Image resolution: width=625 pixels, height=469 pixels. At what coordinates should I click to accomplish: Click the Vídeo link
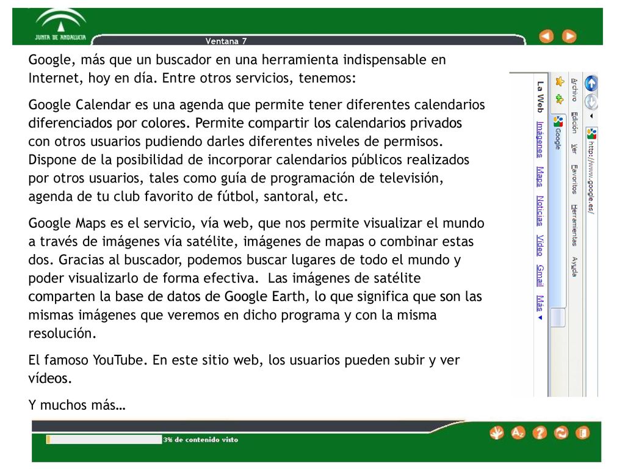[x=540, y=245]
